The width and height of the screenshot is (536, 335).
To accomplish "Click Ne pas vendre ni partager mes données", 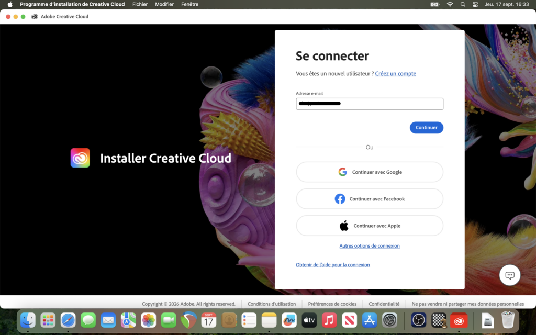I will pos(467,304).
